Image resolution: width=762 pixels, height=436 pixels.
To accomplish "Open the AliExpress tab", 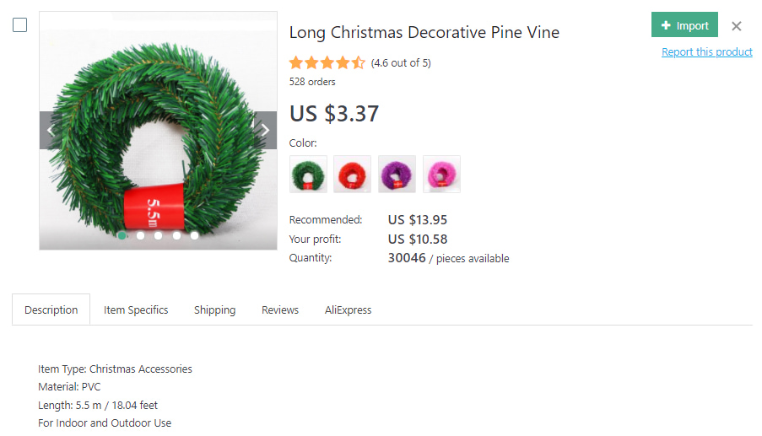I will (x=348, y=310).
